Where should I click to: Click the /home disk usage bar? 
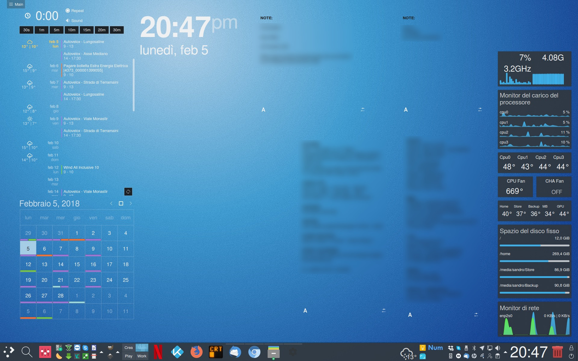point(534,261)
